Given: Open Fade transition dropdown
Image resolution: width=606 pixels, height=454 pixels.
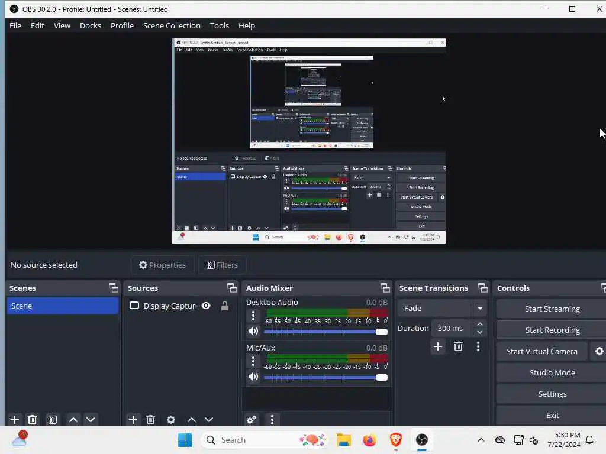Looking at the screenshot, I should pyautogui.click(x=442, y=308).
